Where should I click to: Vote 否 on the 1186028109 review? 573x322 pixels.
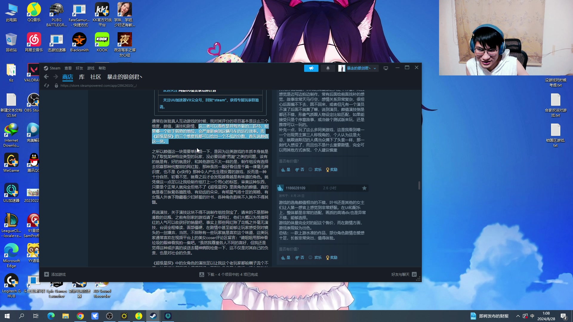point(300,258)
